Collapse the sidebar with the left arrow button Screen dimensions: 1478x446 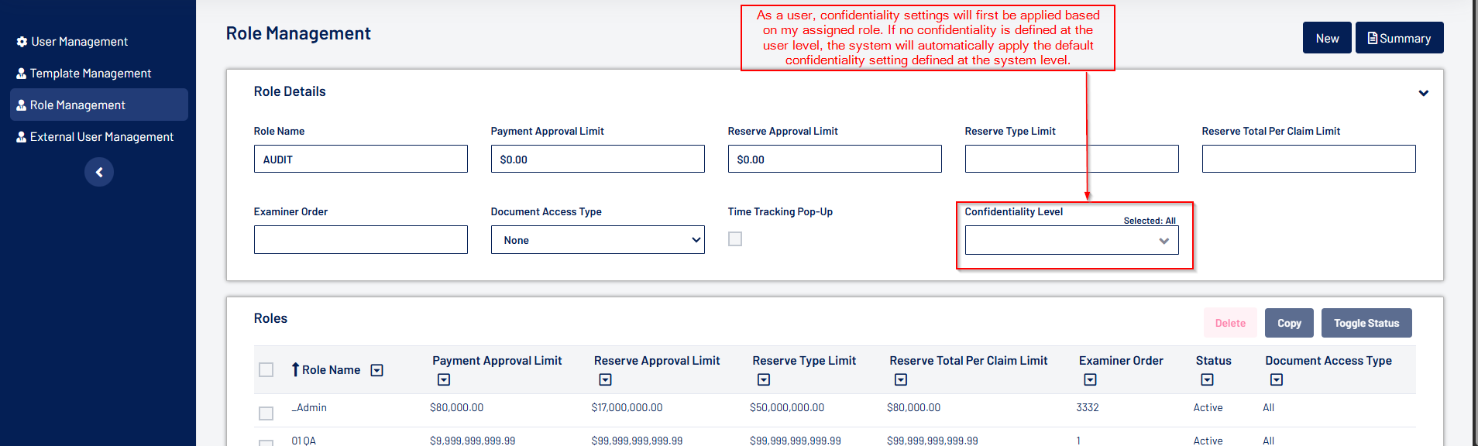tap(99, 172)
